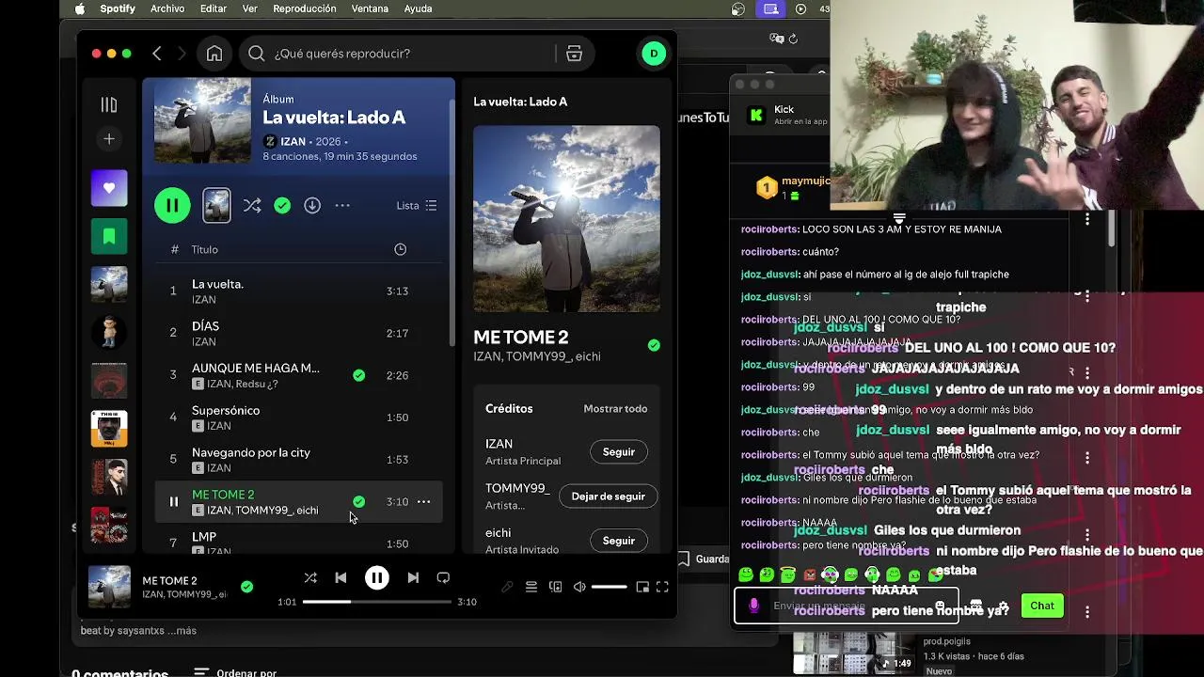
Task: Open more options for ME TOME 2 row
Action: [424, 501]
